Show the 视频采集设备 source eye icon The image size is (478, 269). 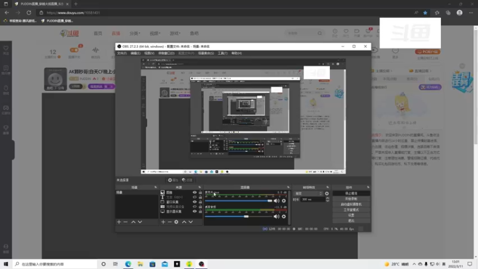pyautogui.click(x=195, y=206)
